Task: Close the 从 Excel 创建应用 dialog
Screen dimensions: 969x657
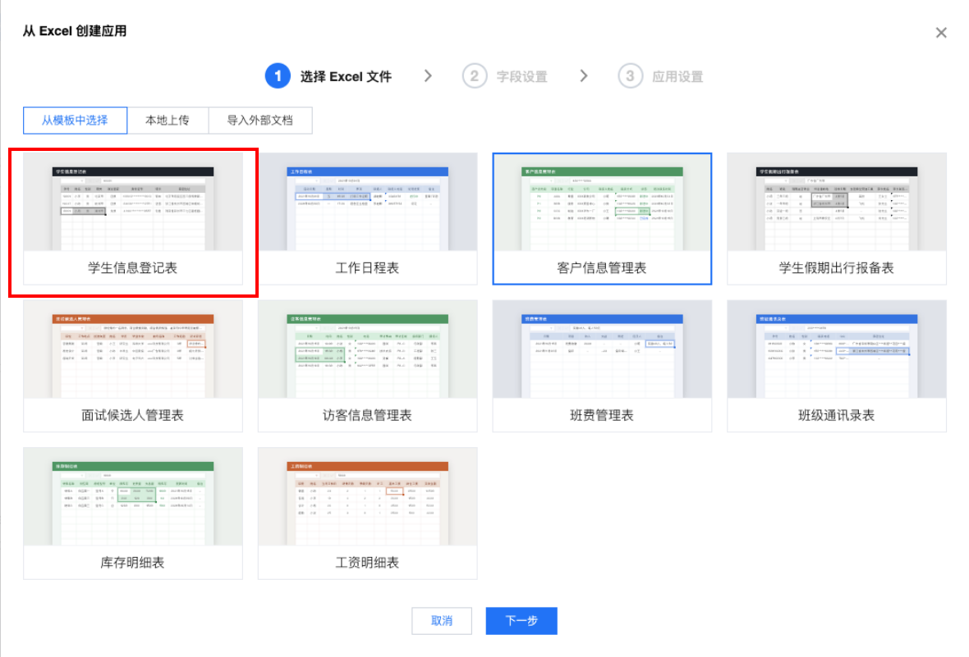Action: coord(940,33)
